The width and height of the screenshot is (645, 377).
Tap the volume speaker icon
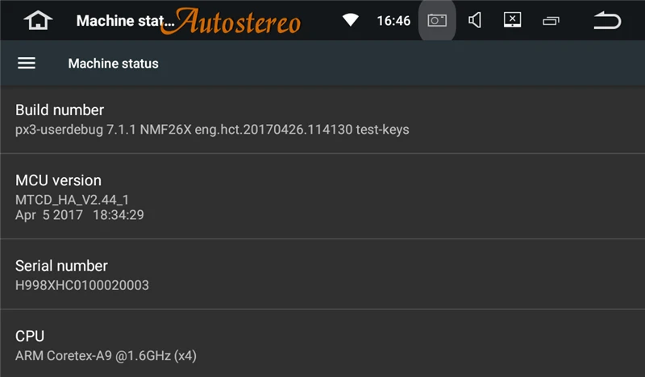[x=475, y=20]
